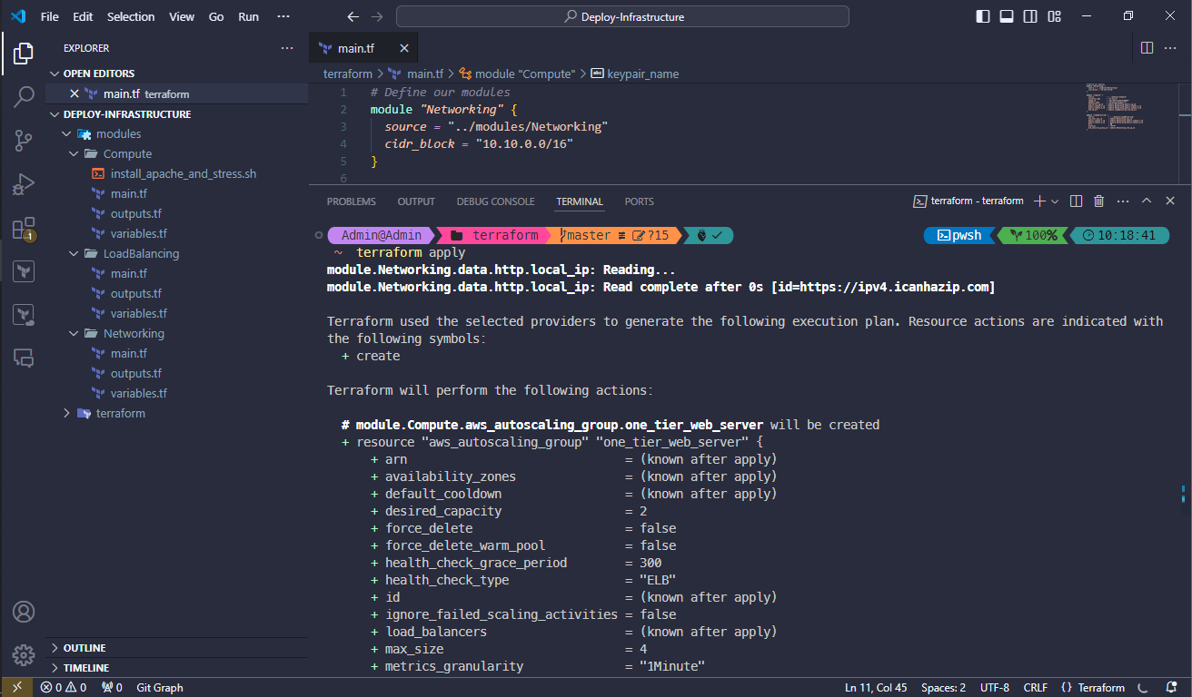Switch to the Ports tab

[x=640, y=201]
